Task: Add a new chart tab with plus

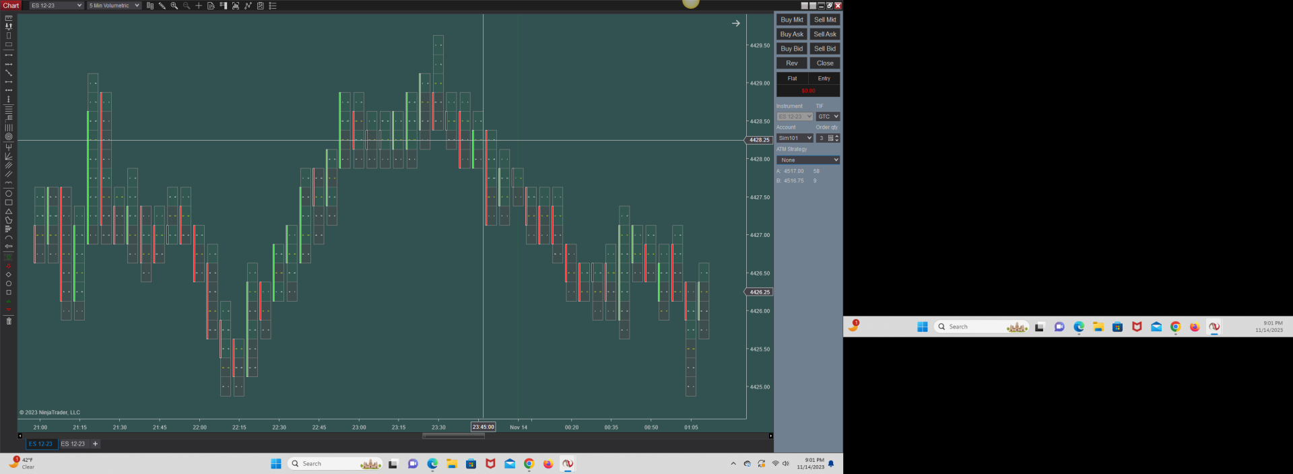Action: (x=96, y=444)
